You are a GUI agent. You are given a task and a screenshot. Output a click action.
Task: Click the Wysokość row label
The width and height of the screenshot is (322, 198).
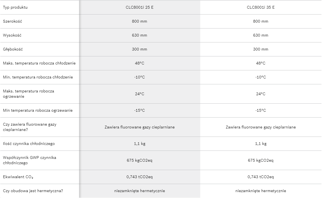click(x=12, y=35)
